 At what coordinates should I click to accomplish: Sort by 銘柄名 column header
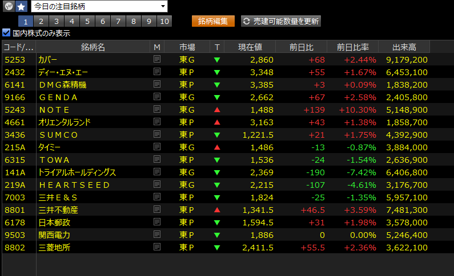pos(93,47)
